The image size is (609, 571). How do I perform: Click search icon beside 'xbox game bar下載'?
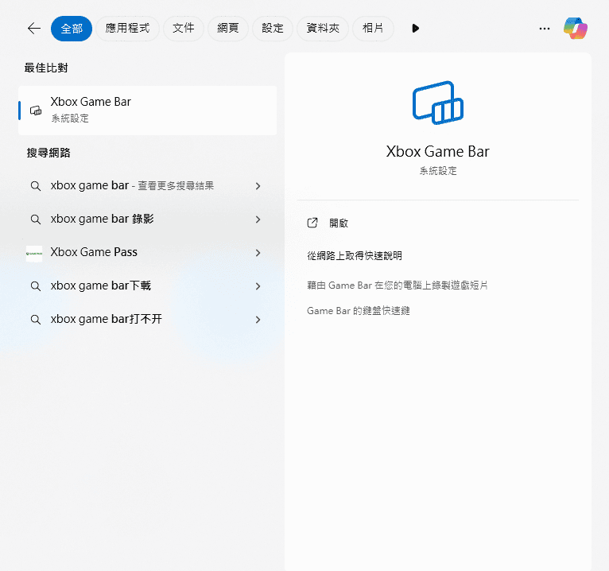35,286
